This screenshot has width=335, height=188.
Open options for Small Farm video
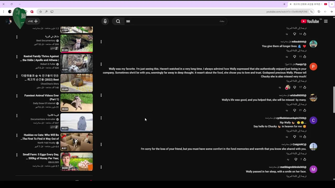(17, 155)
